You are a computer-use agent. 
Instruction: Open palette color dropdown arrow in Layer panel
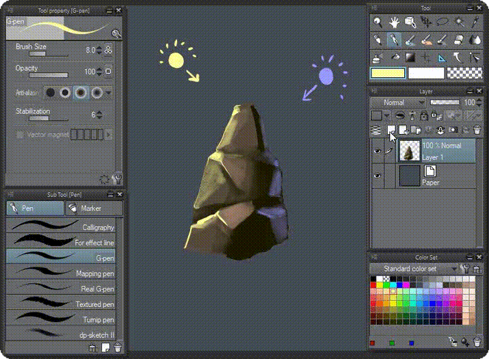386,116
